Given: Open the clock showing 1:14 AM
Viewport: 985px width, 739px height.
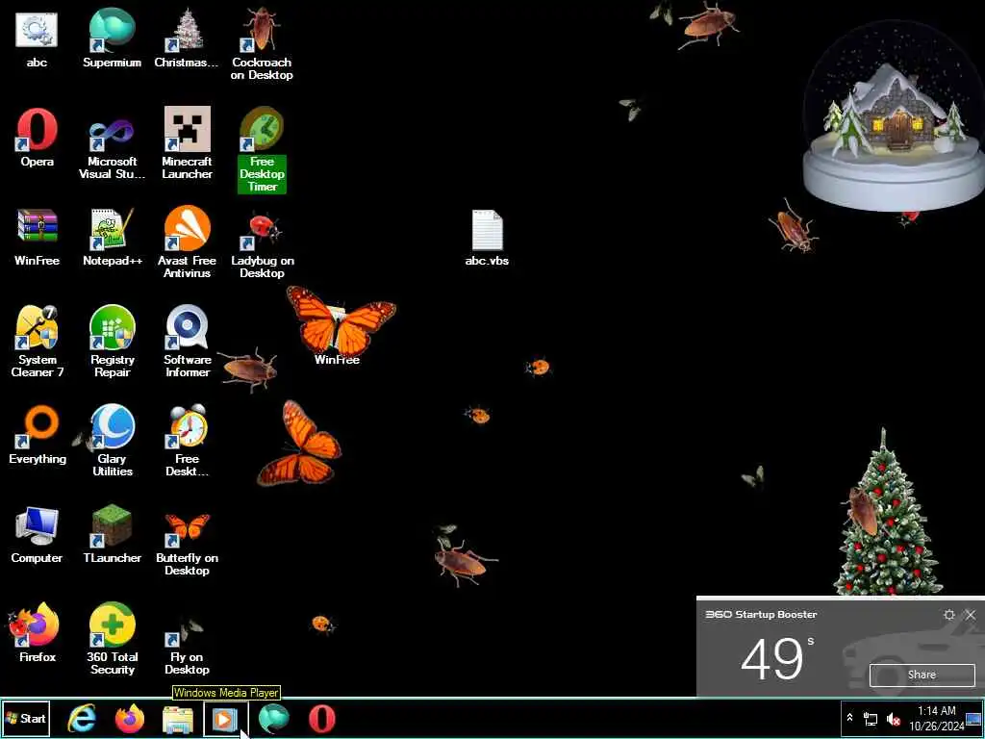Looking at the screenshot, I should tap(936, 718).
